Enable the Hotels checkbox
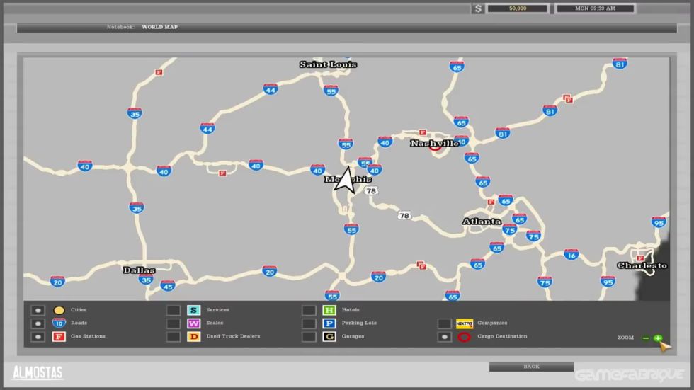Image resolution: width=694 pixels, height=390 pixels. 309,311
